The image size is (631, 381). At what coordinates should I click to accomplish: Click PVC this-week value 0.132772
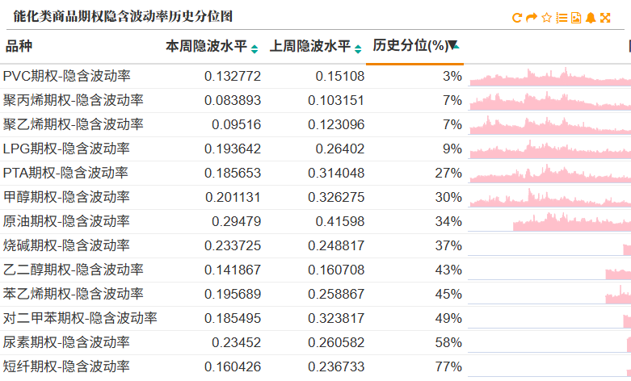click(x=233, y=76)
